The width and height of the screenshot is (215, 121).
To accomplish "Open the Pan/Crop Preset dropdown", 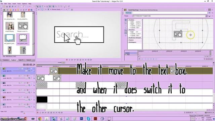I will [206, 16].
